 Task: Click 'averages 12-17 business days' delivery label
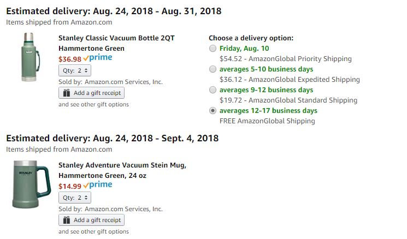[x=268, y=111]
